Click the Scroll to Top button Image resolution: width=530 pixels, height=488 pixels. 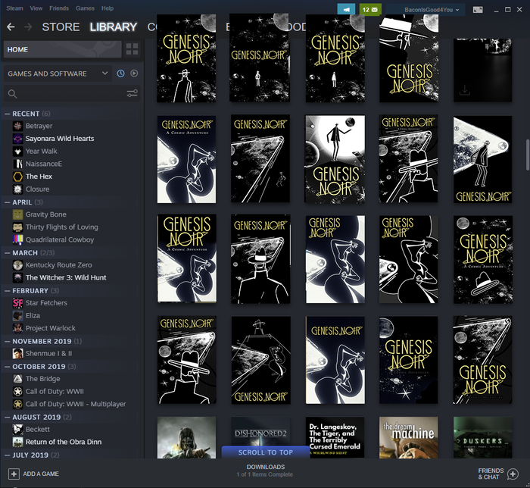tap(265, 452)
